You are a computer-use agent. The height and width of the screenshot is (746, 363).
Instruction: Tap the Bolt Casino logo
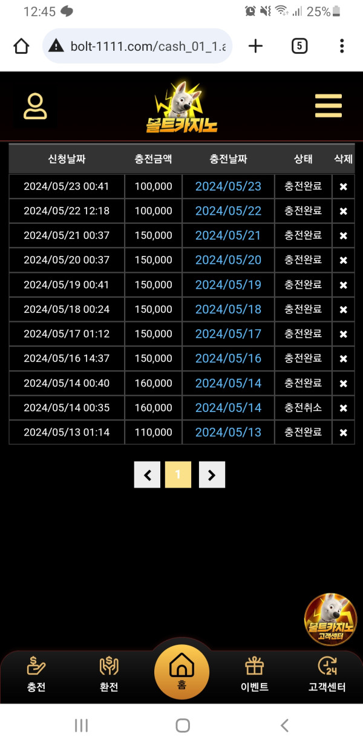click(181, 108)
